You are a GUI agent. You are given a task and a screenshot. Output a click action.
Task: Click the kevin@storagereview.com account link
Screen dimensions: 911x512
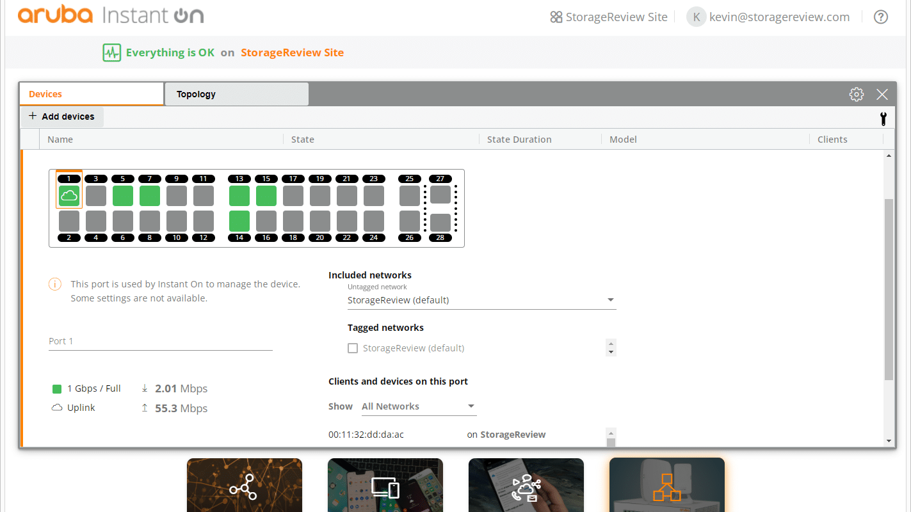[x=780, y=17]
